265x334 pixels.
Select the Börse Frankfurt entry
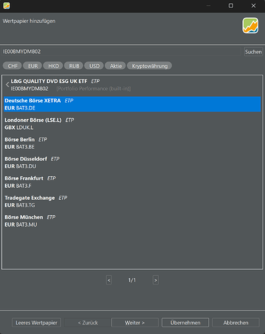pyautogui.click(x=132, y=182)
